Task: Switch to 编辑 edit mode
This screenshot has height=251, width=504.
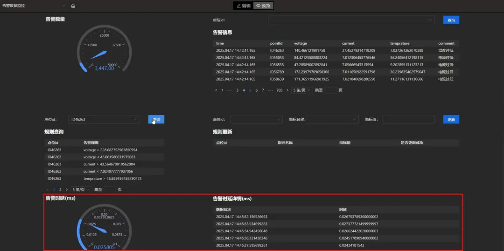Action: click(x=243, y=6)
